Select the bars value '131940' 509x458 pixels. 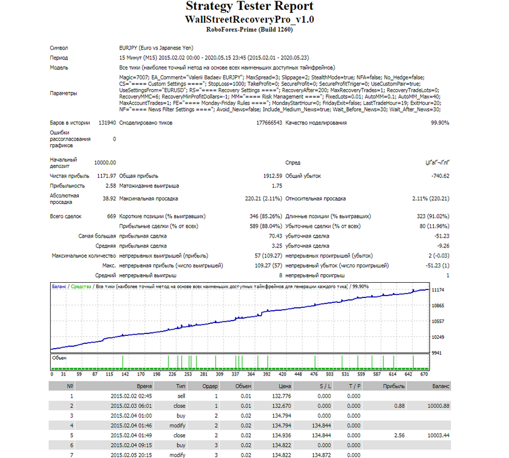107,123
